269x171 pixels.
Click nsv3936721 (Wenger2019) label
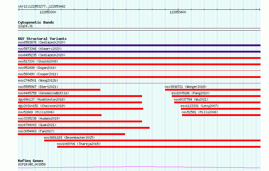pyautogui.click(x=186, y=87)
